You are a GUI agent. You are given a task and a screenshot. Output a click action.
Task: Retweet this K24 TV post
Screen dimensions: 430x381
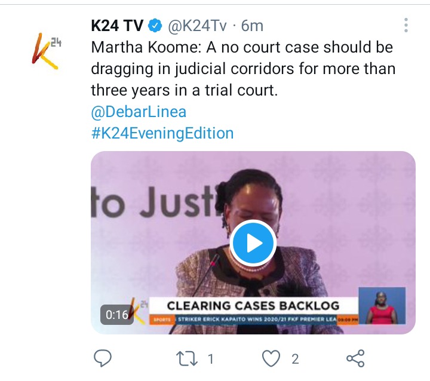click(186, 359)
